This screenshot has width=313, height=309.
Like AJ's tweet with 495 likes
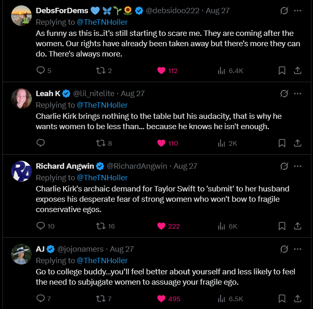161,299
